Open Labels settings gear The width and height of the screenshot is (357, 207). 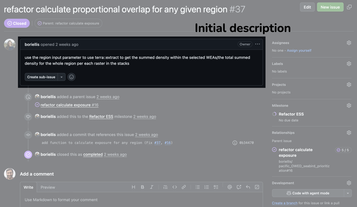coord(349,64)
